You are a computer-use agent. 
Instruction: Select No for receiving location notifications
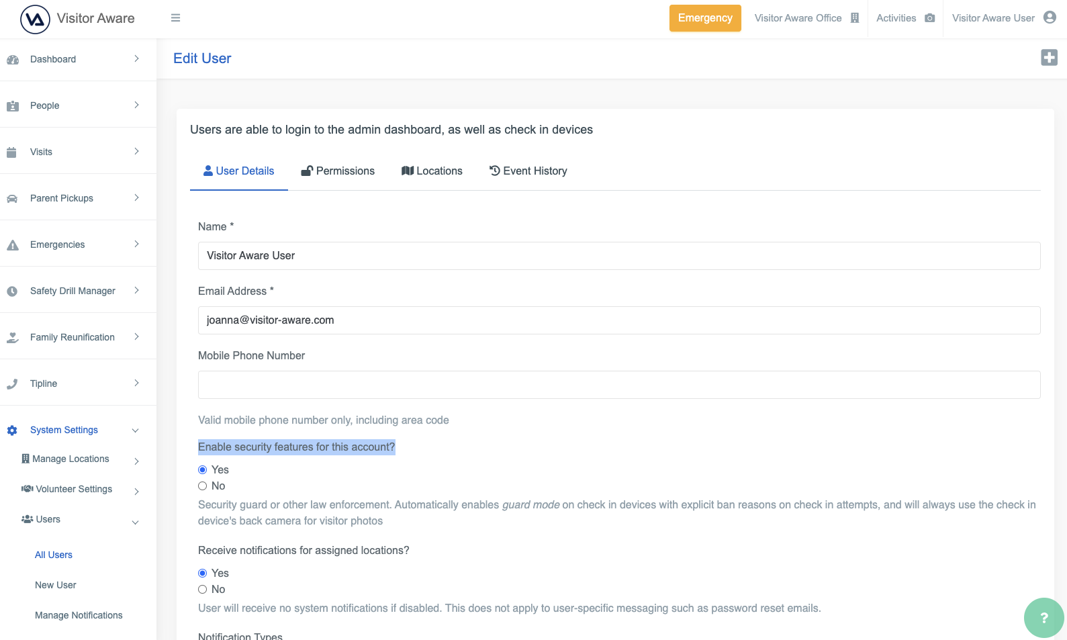pyautogui.click(x=202, y=589)
